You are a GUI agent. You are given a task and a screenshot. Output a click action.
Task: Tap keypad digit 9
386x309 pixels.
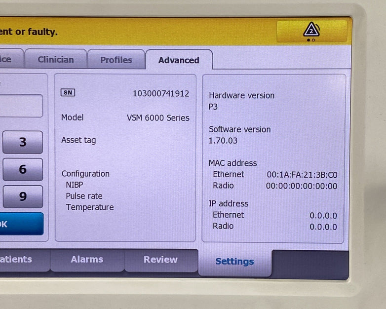point(23,196)
